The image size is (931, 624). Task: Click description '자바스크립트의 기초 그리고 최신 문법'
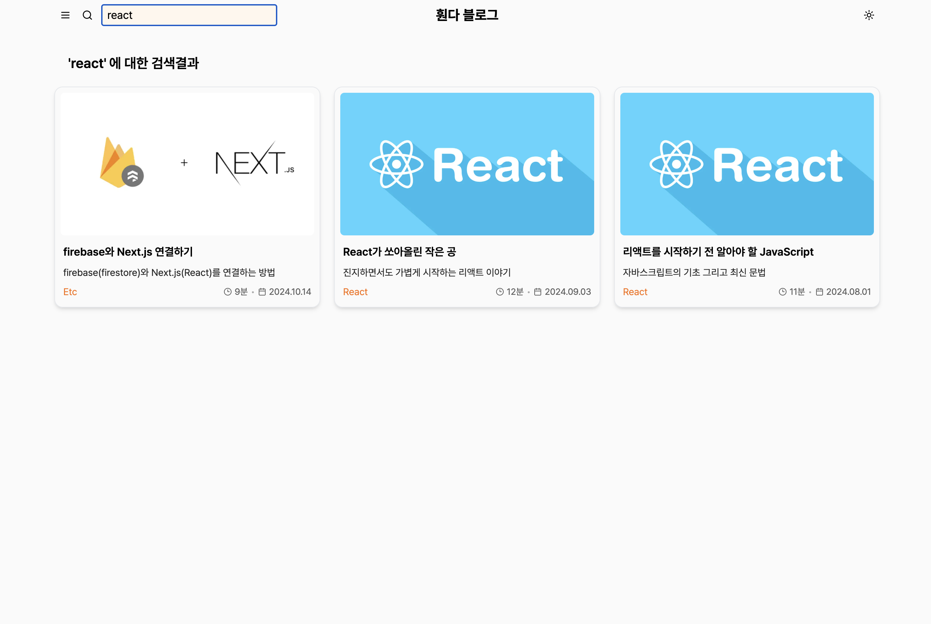click(694, 272)
